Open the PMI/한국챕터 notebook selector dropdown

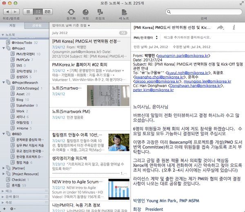click(147, 38)
